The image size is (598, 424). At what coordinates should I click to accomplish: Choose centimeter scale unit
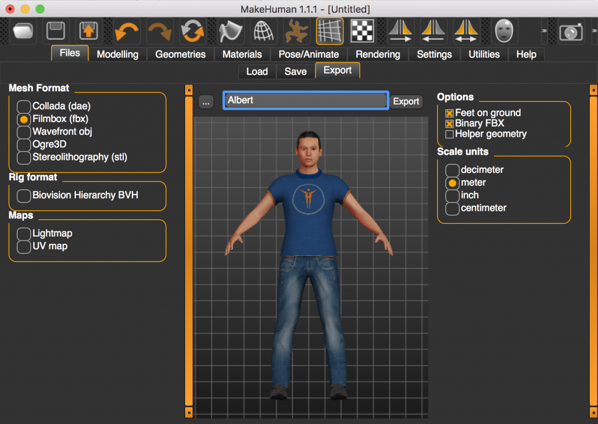click(453, 208)
